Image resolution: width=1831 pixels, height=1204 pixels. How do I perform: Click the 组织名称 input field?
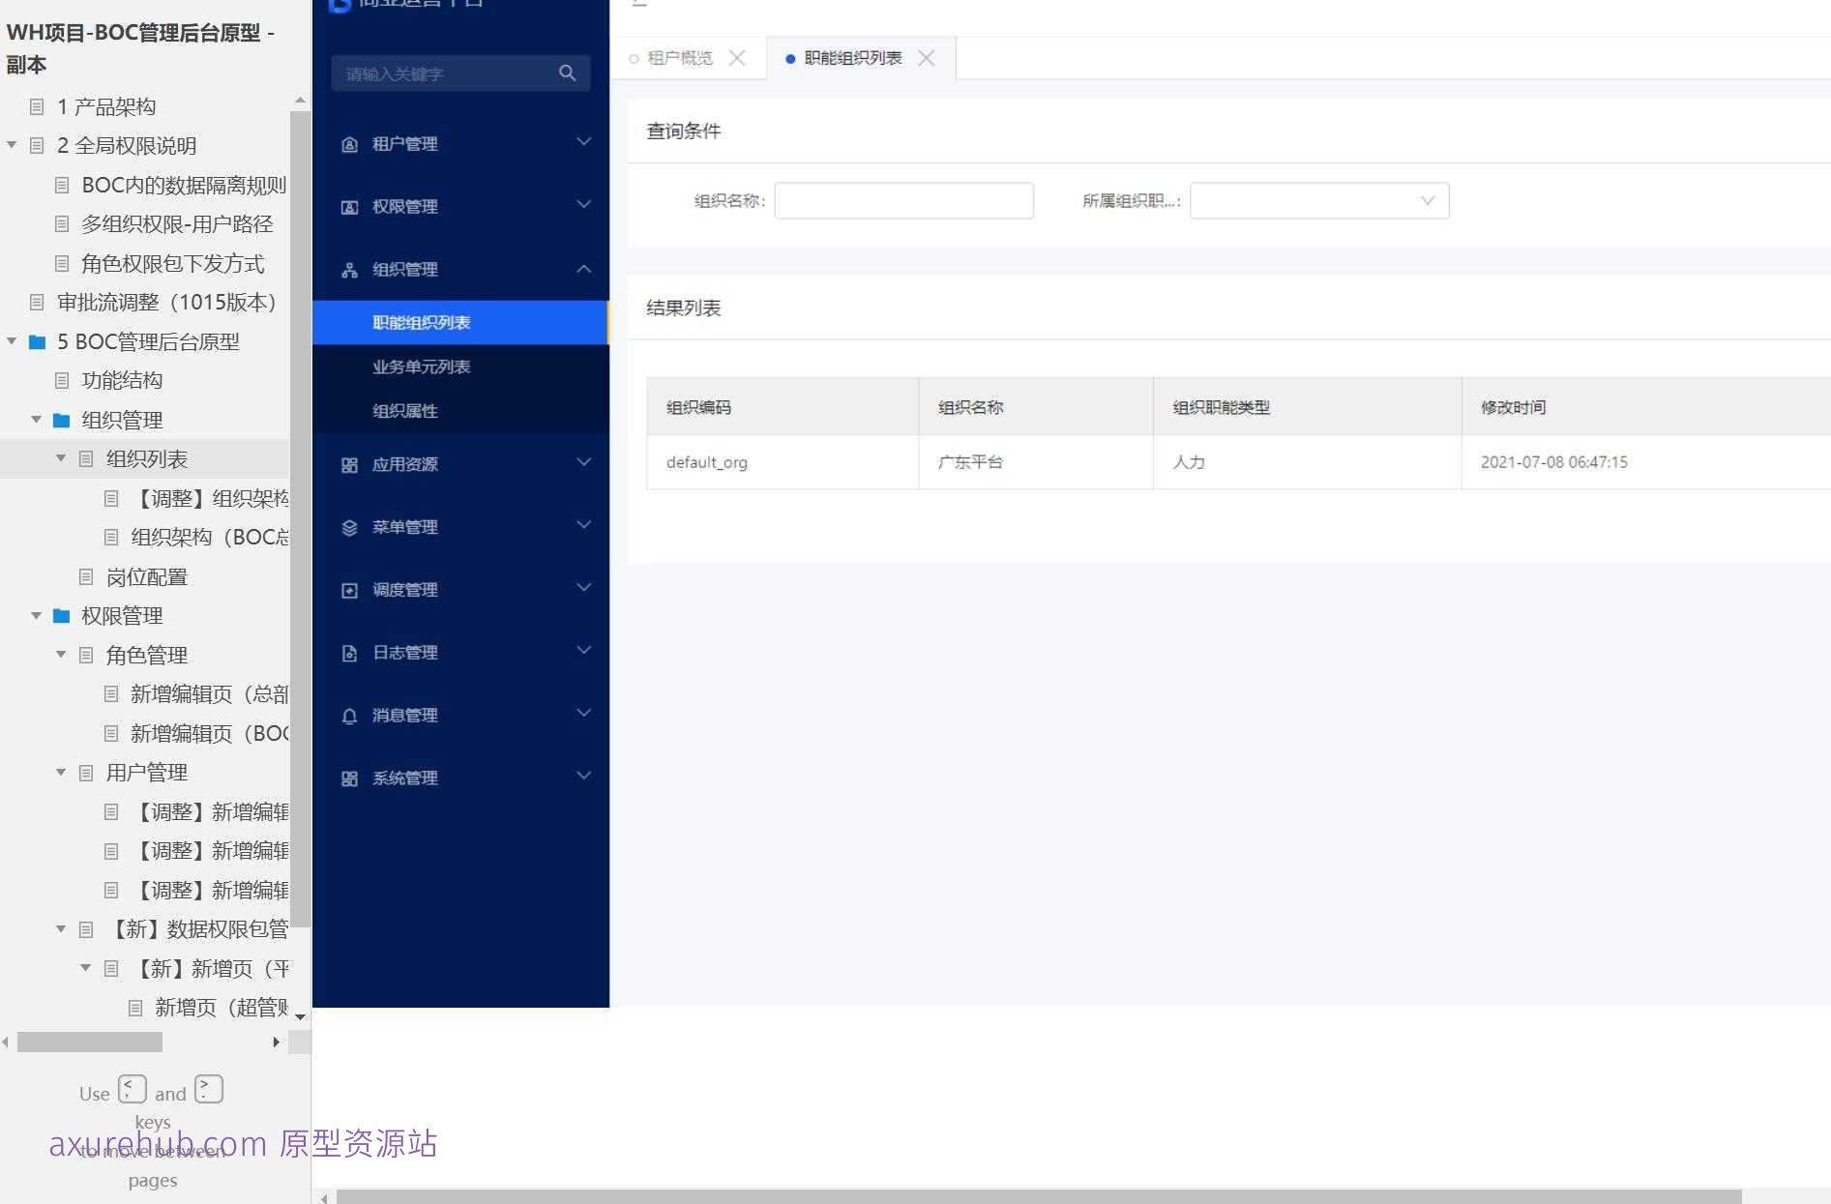tap(903, 200)
